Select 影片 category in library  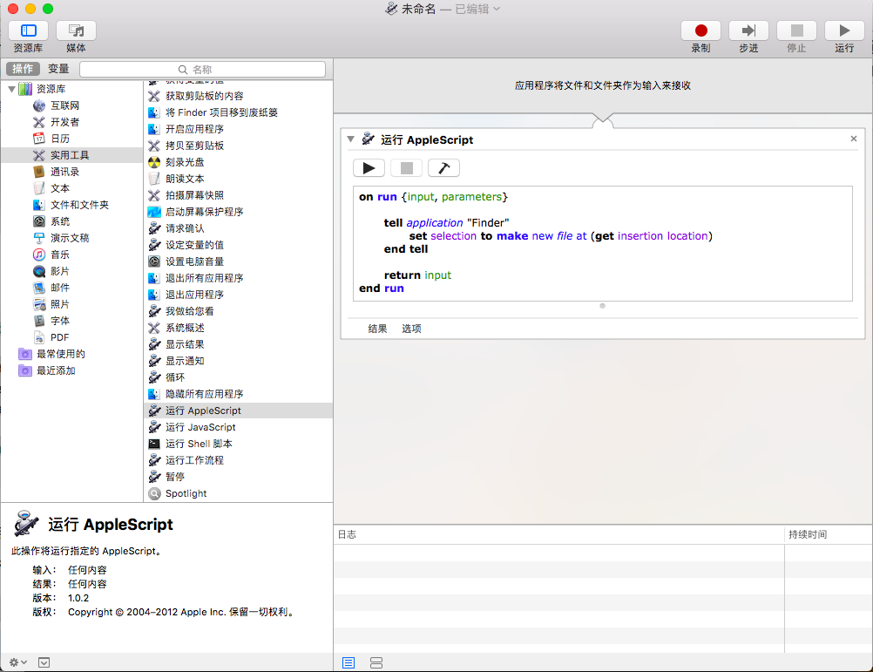click(71, 271)
